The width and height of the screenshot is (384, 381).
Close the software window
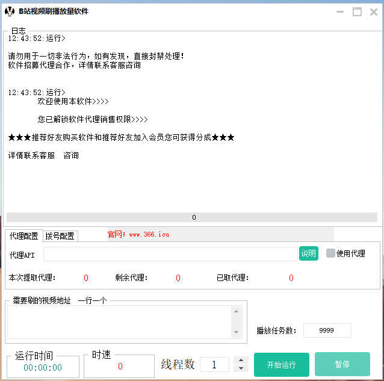pos(373,11)
